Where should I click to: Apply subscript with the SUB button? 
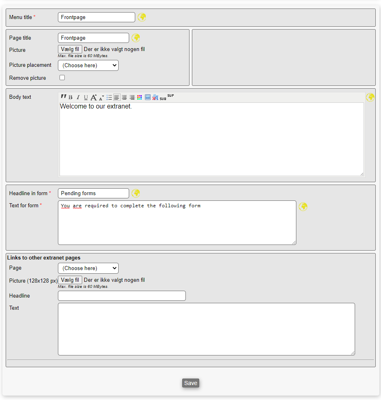pyautogui.click(x=163, y=99)
